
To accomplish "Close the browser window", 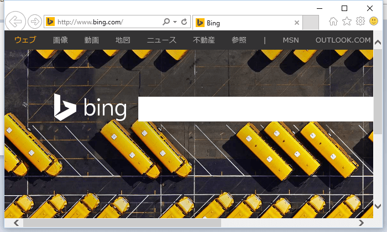I will [x=370, y=8].
